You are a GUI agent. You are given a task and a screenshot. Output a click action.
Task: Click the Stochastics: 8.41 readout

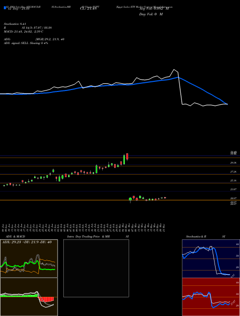click(15, 24)
